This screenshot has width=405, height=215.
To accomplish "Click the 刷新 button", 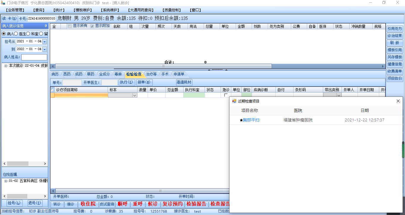I will tap(395, 43).
